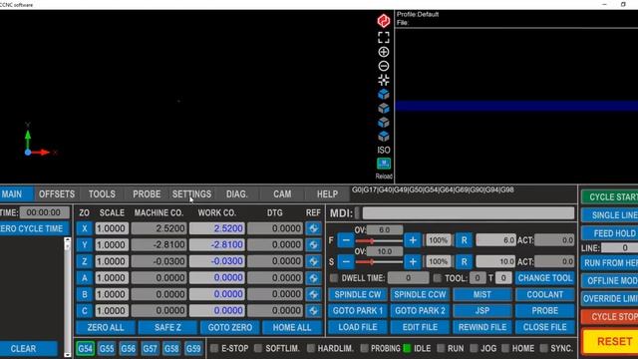Select the third cube view icon
Viewport: 638px width, 359px height.
383,122
